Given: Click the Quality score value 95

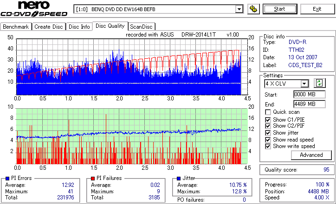Looking at the screenshot, I should [x=326, y=170].
